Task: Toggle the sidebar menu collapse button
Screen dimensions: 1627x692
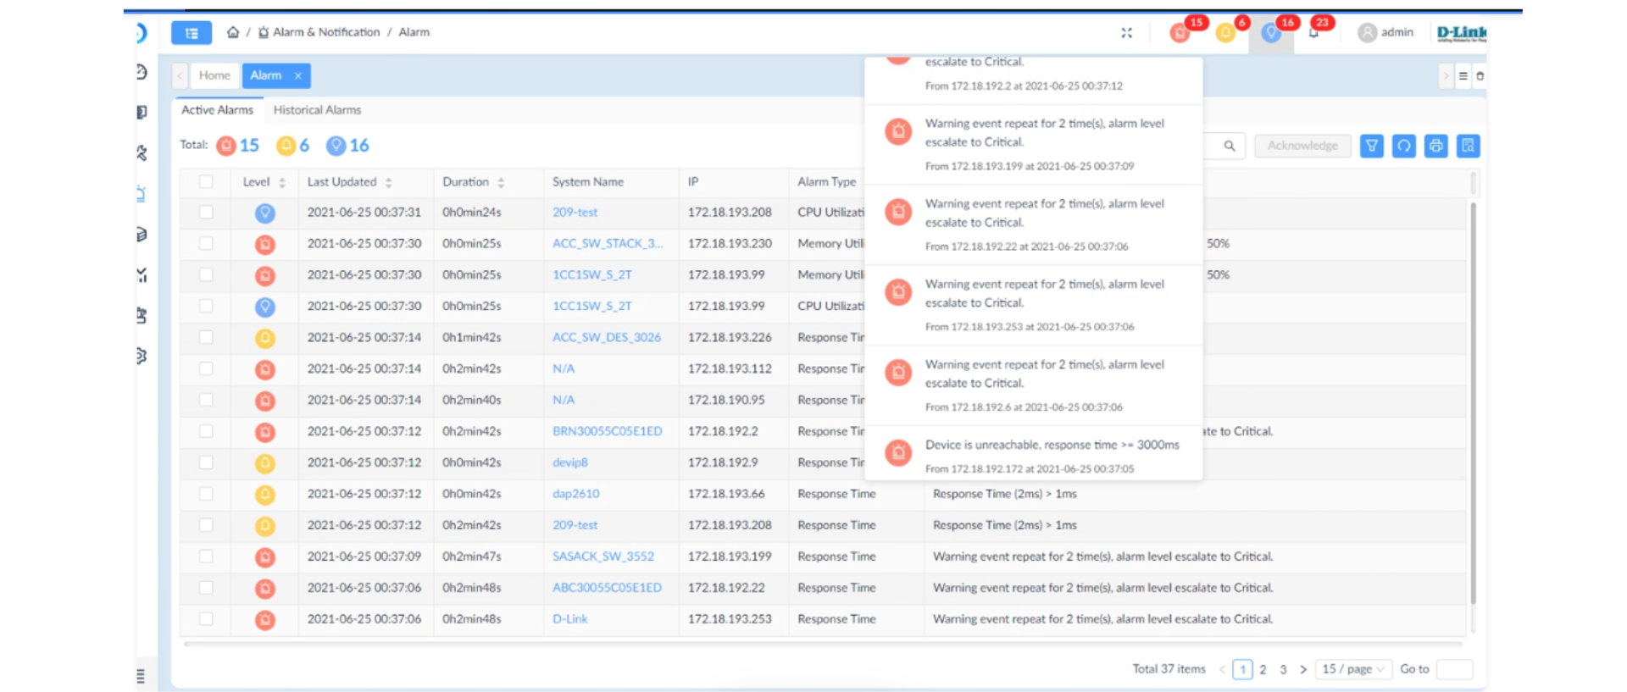Action: click(192, 33)
